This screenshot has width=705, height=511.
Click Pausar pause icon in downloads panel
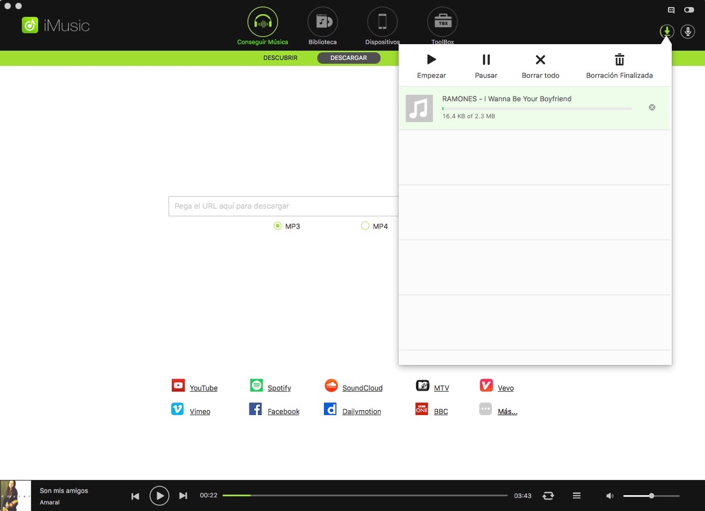[x=486, y=59]
